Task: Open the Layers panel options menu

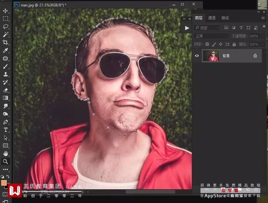Action: tap(263, 18)
